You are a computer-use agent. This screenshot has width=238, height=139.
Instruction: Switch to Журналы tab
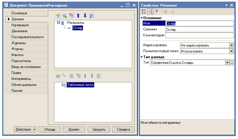(27, 43)
